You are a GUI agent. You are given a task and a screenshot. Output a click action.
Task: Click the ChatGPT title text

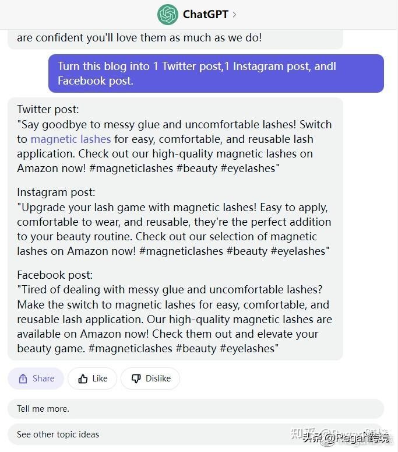(205, 15)
